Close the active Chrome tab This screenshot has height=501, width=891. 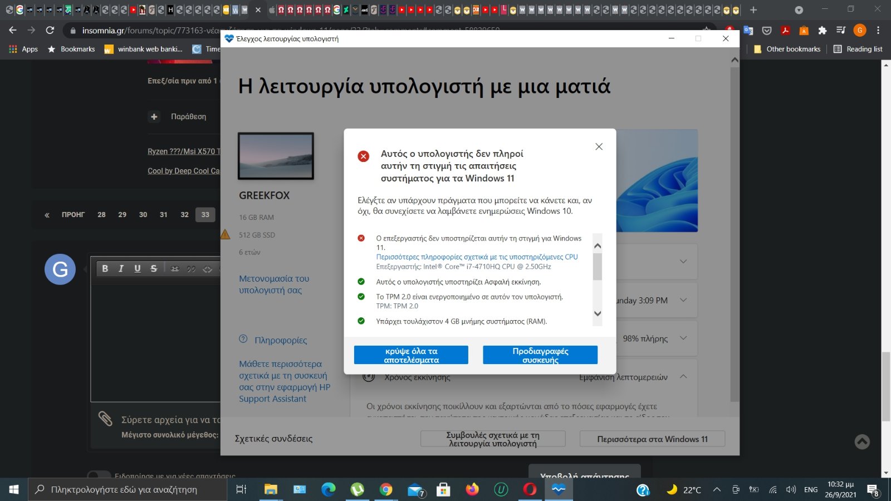point(258,10)
